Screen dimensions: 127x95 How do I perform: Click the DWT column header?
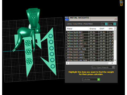[x=103, y=29]
